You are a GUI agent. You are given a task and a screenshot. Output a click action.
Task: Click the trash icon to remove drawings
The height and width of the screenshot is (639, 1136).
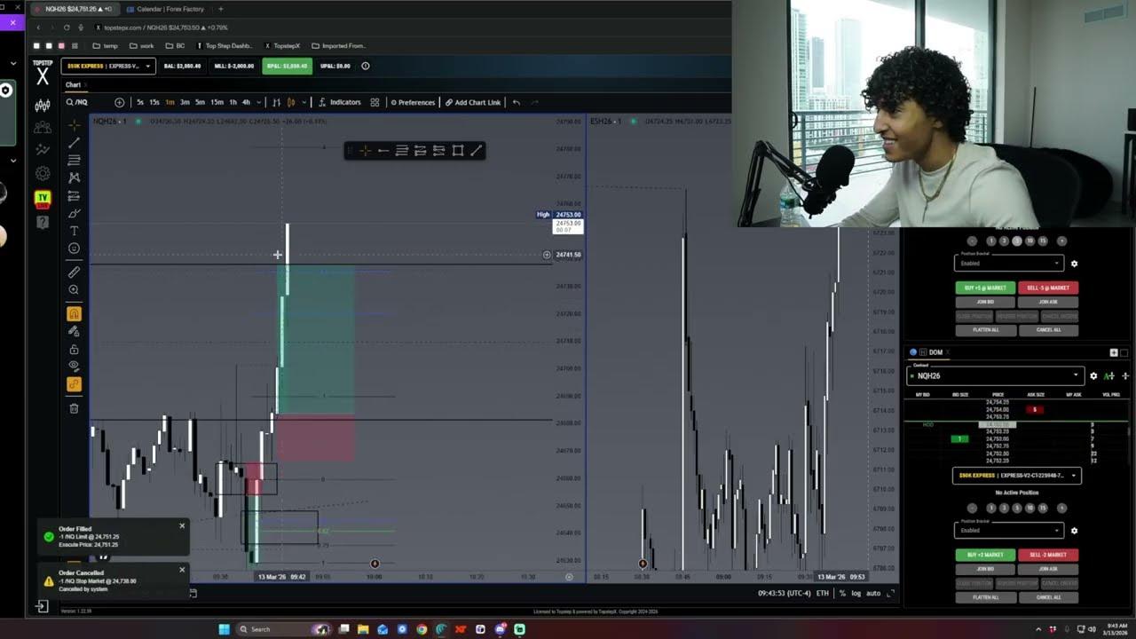(x=74, y=408)
